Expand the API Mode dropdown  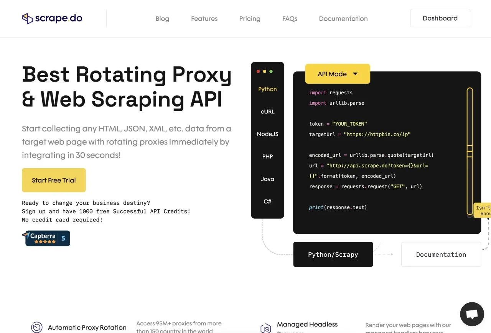click(338, 74)
